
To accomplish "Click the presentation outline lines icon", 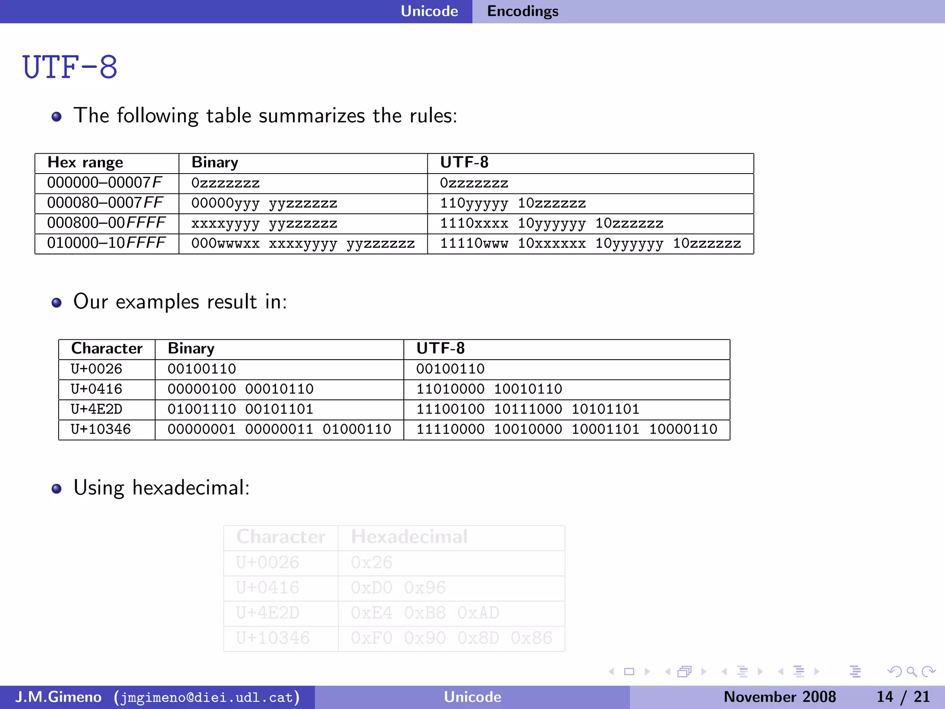I will click(855, 672).
